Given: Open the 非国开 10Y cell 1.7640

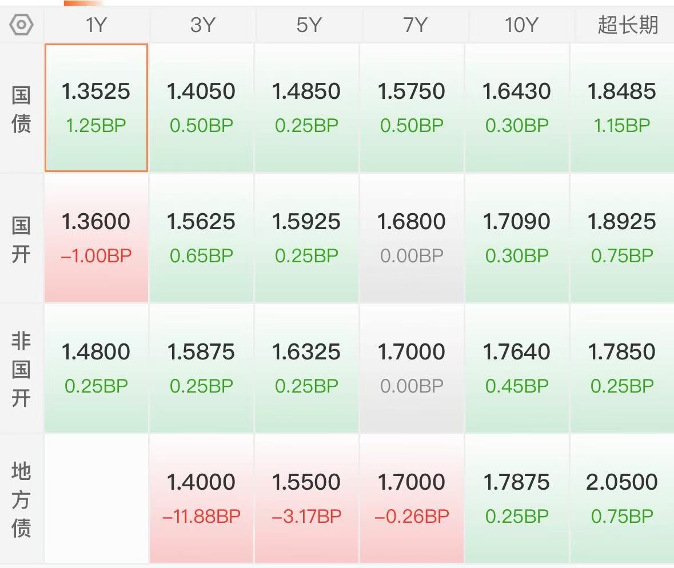Looking at the screenshot, I should (x=517, y=368).
